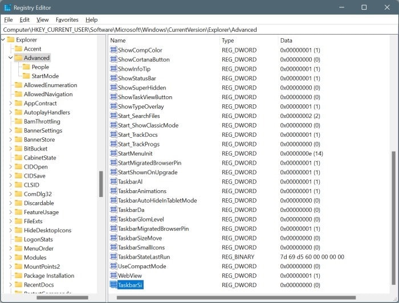Click the People key folder icon

[26, 67]
